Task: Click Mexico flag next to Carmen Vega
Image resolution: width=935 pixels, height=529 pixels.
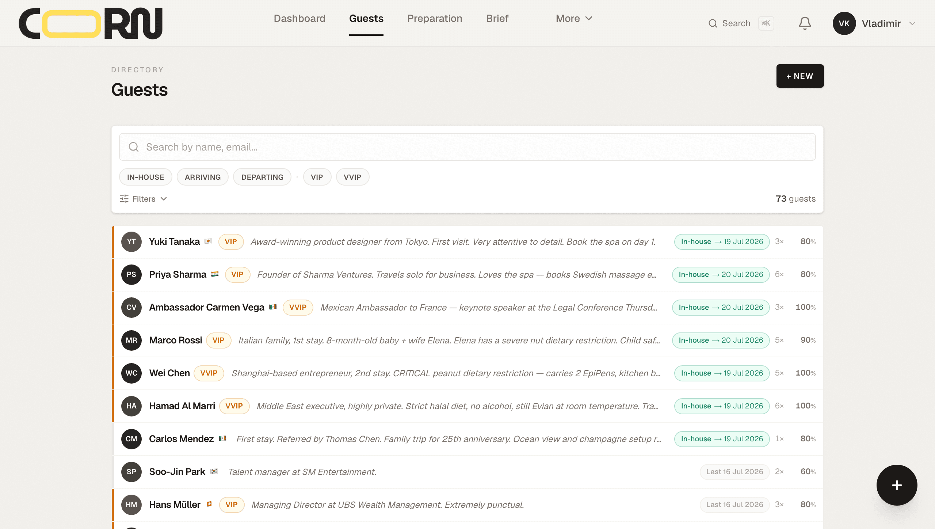Action: click(273, 307)
